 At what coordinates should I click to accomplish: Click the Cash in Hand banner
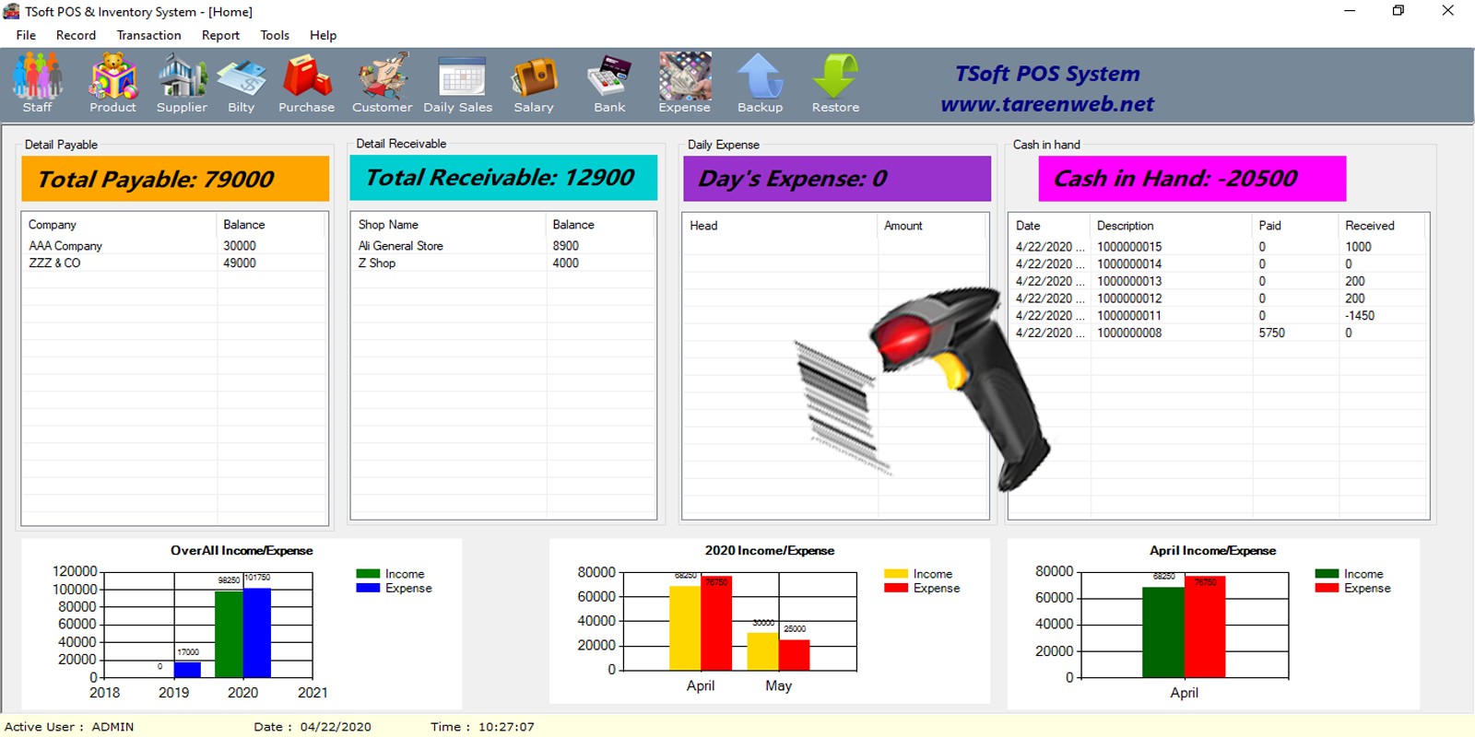pyautogui.click(x=1192, y=179)
